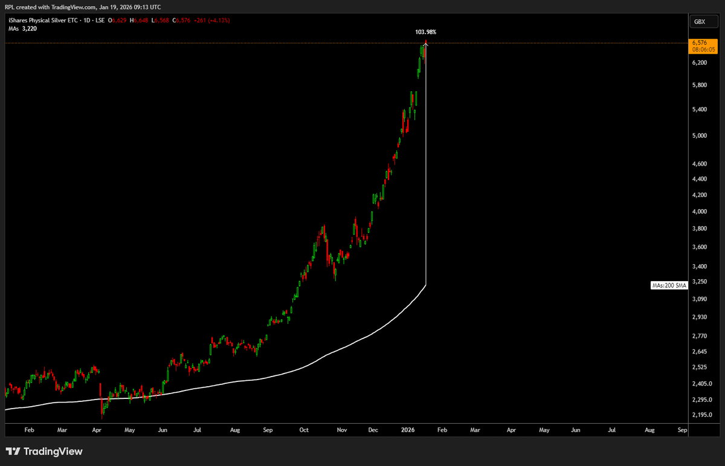Image resolution: width=725 pixels, height=466 pixels.
Task: Select the 2026 label on time axis
Action: pos(407,430)
